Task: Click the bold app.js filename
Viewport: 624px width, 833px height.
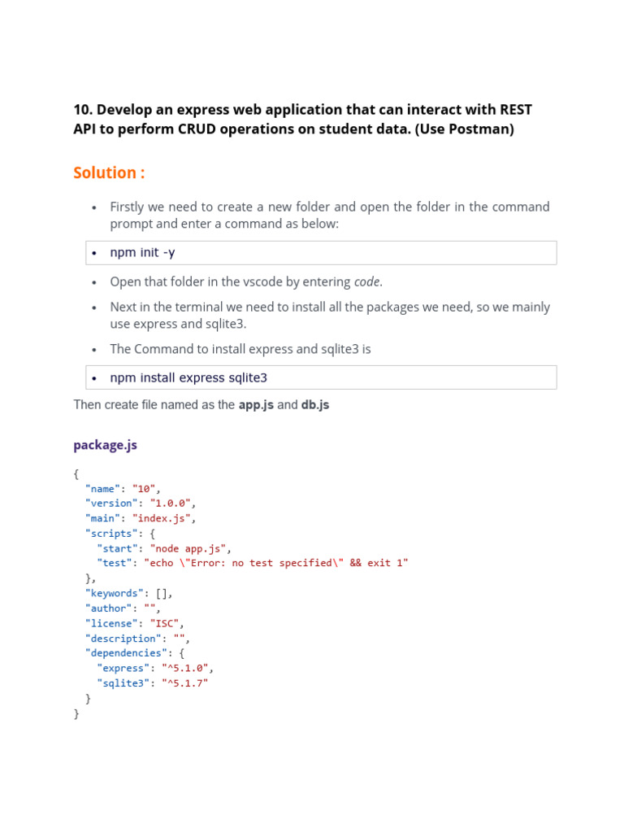Action: pyautogui.click(x=255, y=404)
